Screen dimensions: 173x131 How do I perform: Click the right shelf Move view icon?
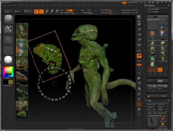pyautogui.click(x=139, y=79)
